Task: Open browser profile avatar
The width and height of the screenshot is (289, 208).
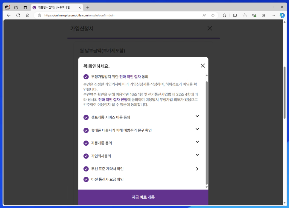Action: [x=7, y=7]
